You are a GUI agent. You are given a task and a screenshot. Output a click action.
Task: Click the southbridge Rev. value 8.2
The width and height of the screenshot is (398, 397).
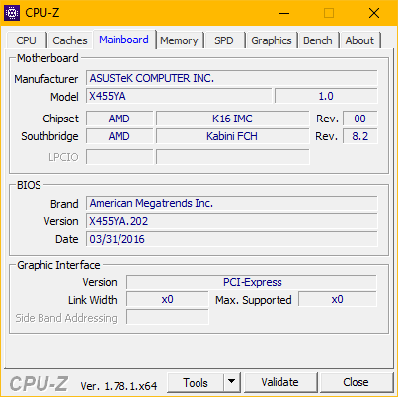pos(360,136)
